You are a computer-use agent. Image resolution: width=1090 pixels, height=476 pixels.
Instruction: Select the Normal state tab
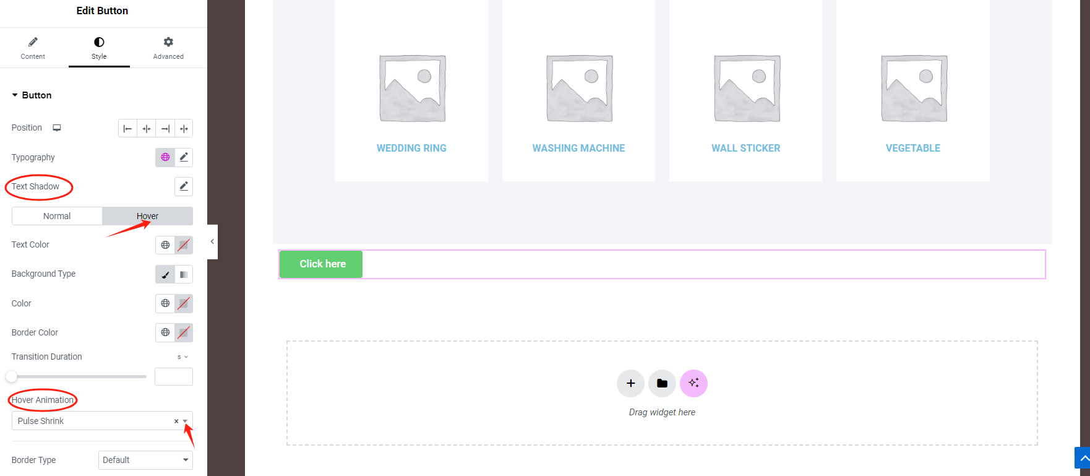[57, 216]
